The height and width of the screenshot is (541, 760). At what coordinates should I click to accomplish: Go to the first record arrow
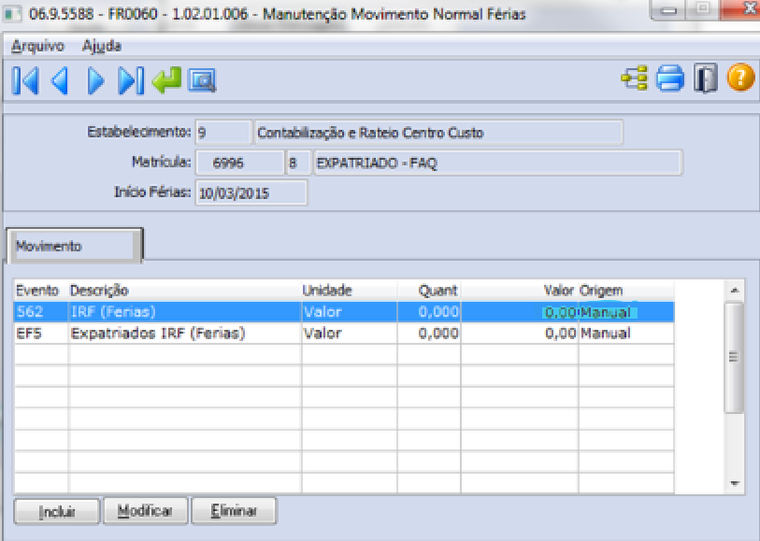tap(25, 80)
